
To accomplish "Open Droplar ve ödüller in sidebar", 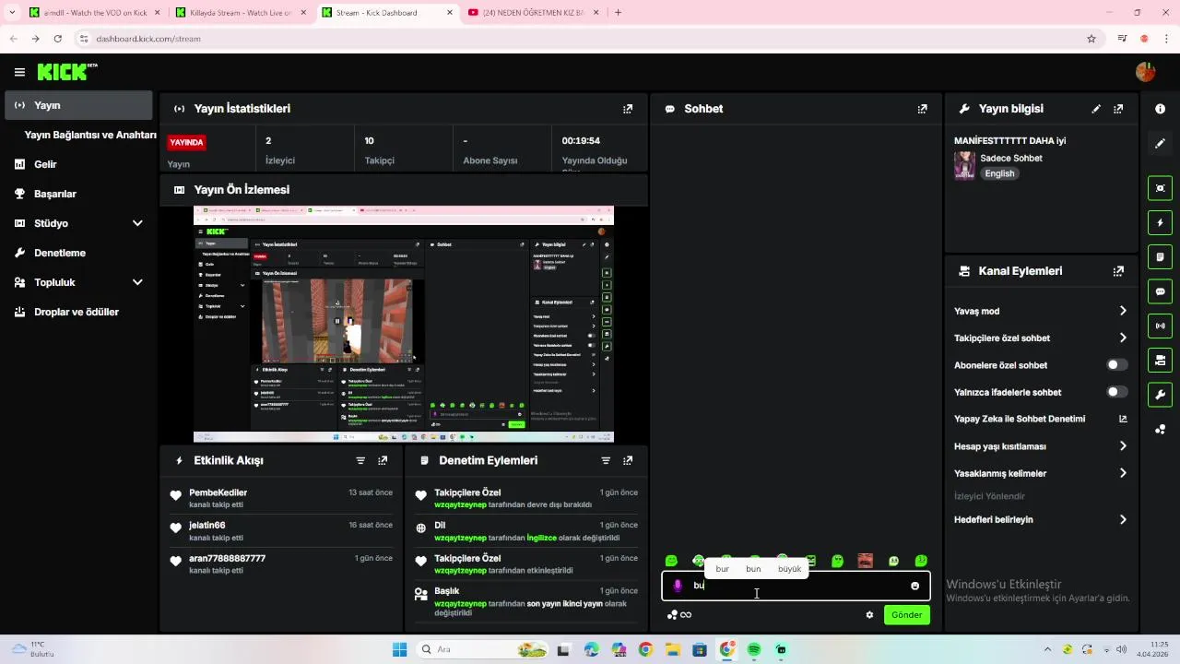I will (78, 312).
